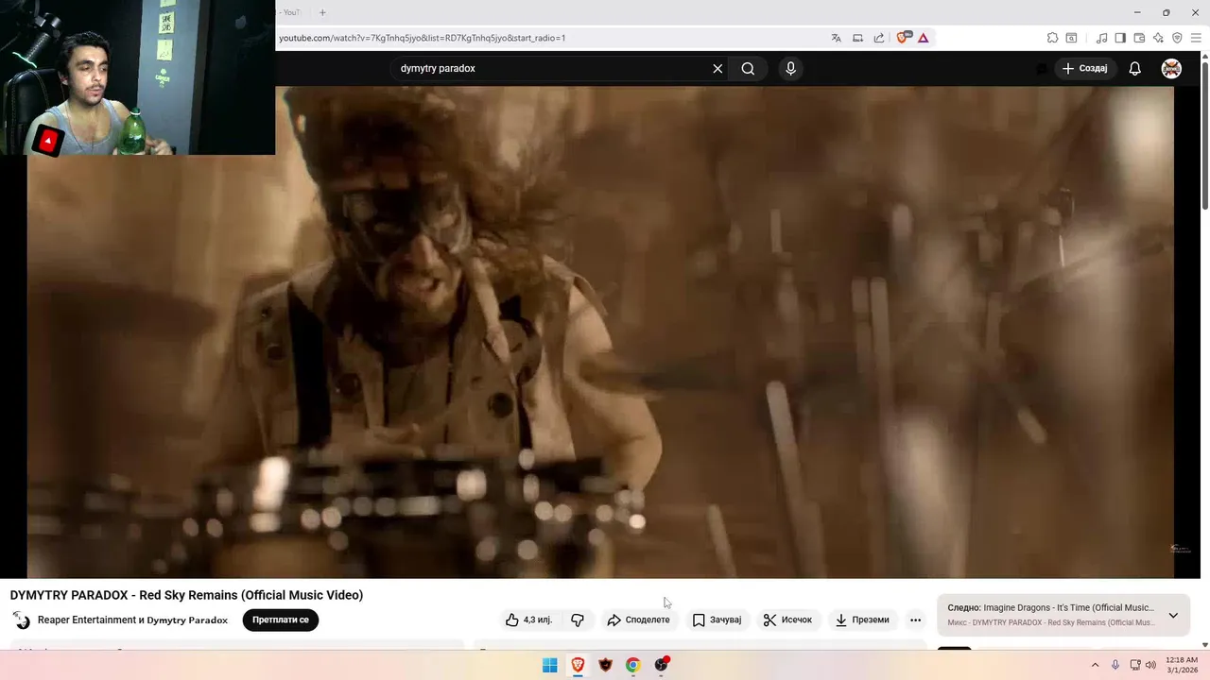Viewport: 1210px width, 680px height.
Task: Open the Reaper Entertainment channel link
Action: tap(87, 620)
